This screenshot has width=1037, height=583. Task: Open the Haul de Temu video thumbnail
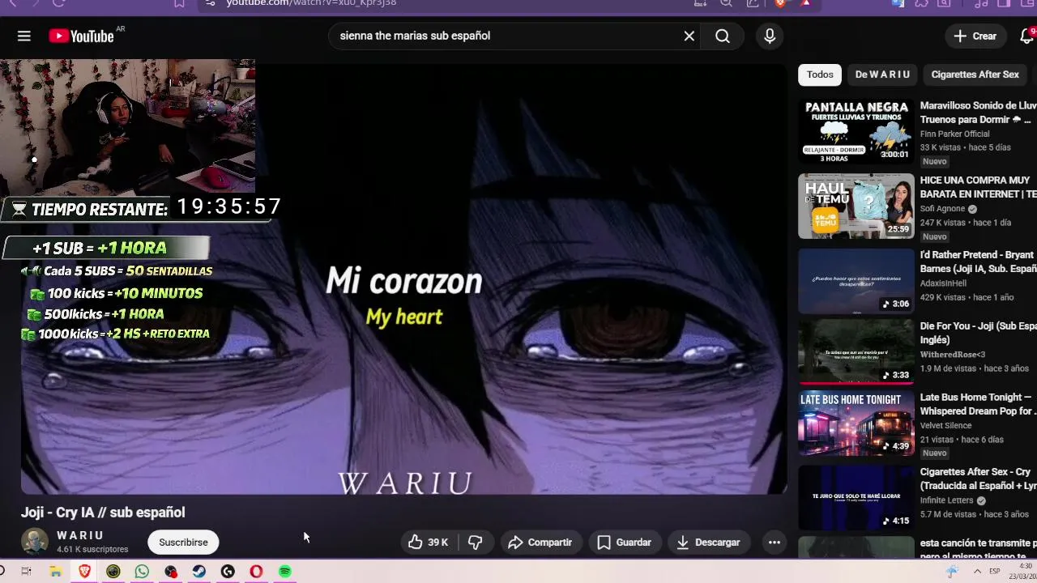pos(856,206)
